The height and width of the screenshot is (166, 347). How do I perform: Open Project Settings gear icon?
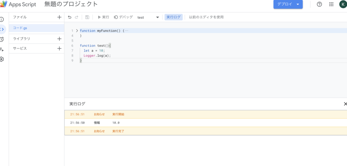click(2, 59)
